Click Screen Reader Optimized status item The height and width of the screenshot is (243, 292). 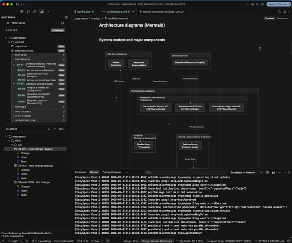[157, 241]
